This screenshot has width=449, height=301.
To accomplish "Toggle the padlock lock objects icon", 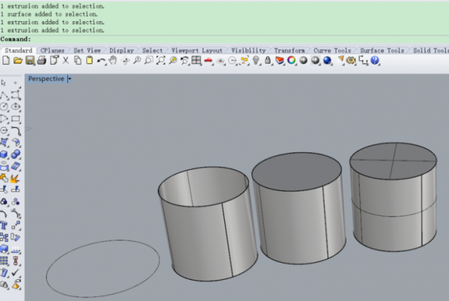I will click(267, 60).
